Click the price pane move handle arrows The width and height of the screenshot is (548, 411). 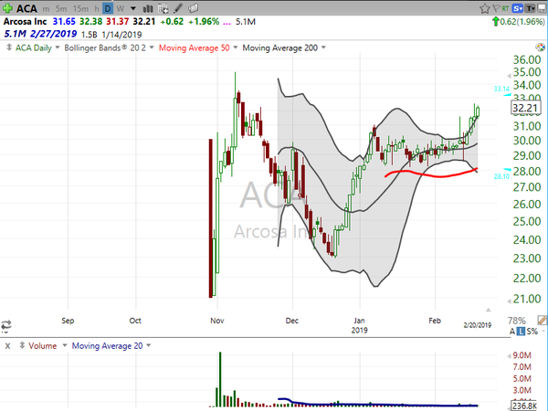[9, 47]
